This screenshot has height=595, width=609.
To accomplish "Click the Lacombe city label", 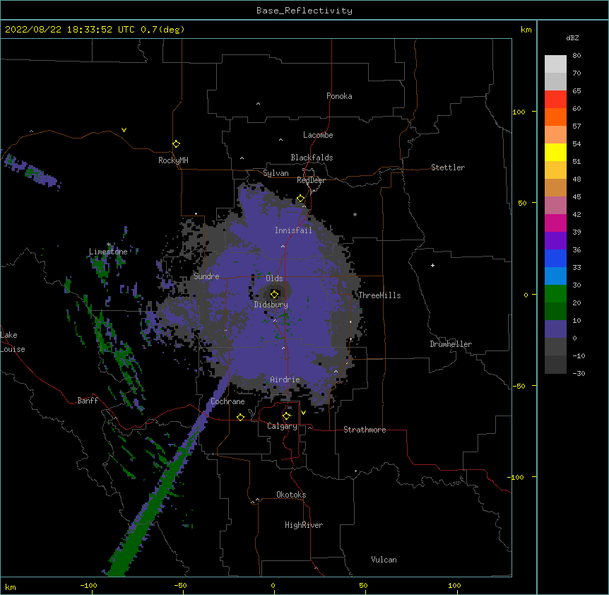I will point(318,135).
